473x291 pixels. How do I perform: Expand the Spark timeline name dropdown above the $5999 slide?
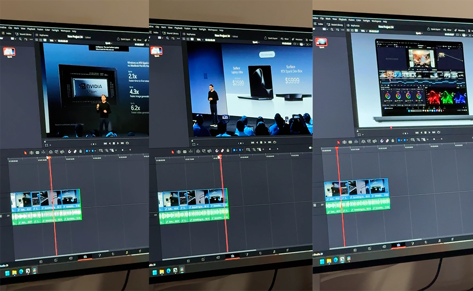pyautogui.click(x=256, y=42)
